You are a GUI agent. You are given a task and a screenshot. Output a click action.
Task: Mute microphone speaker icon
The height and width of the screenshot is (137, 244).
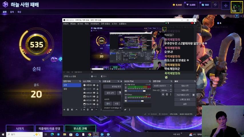tap(126, 101)
